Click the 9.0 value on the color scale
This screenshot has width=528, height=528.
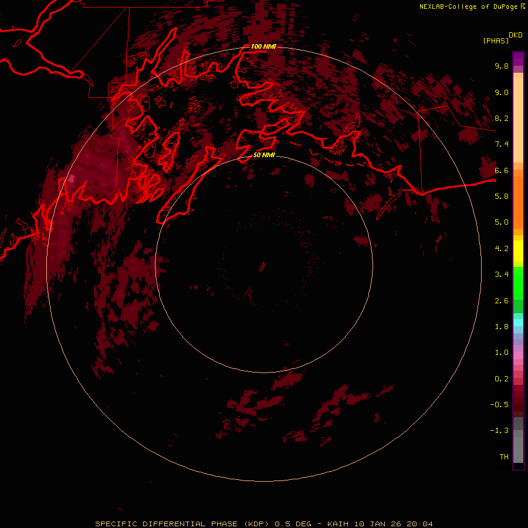tap(502, 92)
